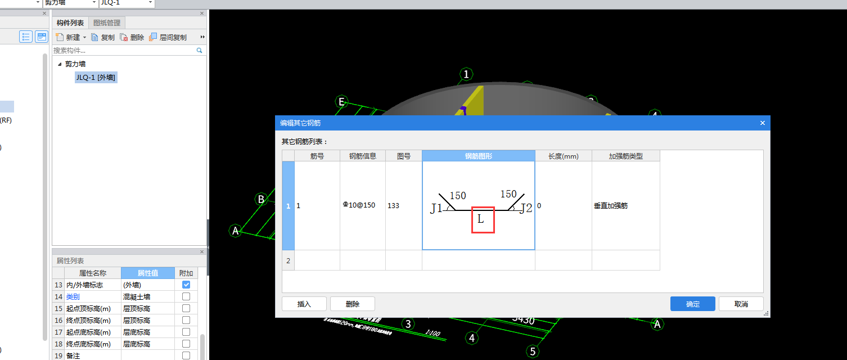
Task: Click axis bubble 1 at top of drawing
Action: (x=466, y=74)
